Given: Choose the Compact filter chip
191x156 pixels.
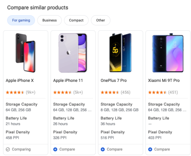Looking at the screenshot, I should [x=76, y=20].
